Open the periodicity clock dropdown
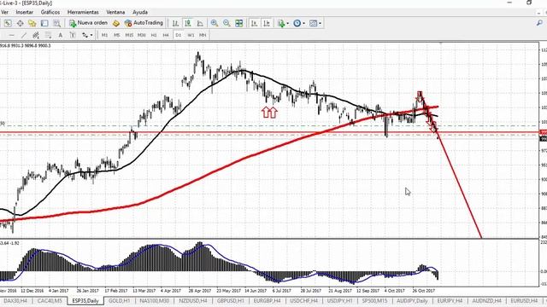This screenshot has width=547, height=307. [299, 23]
